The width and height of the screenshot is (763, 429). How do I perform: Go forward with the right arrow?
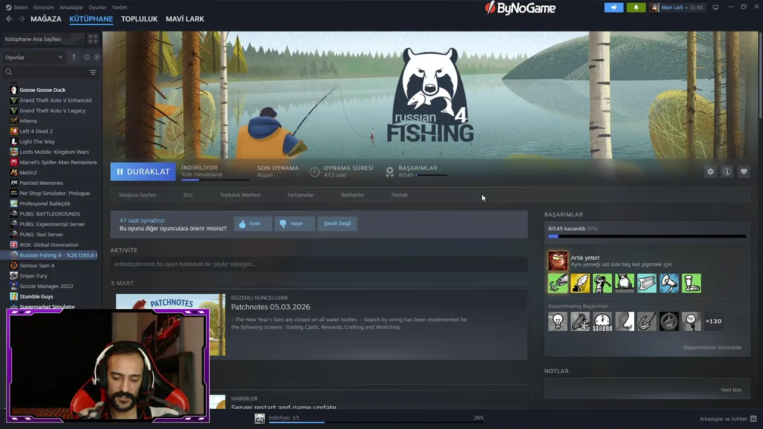[21, 19]
